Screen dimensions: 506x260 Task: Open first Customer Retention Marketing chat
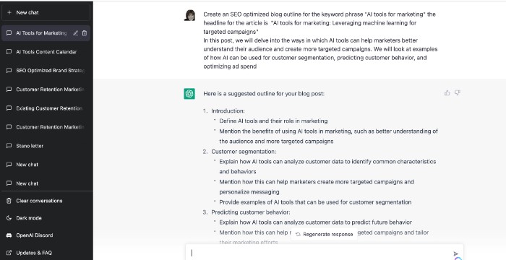click(46, 90)
